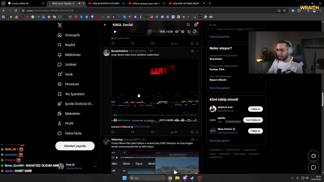Like BurakDaSilva's post

click(153, 132)
